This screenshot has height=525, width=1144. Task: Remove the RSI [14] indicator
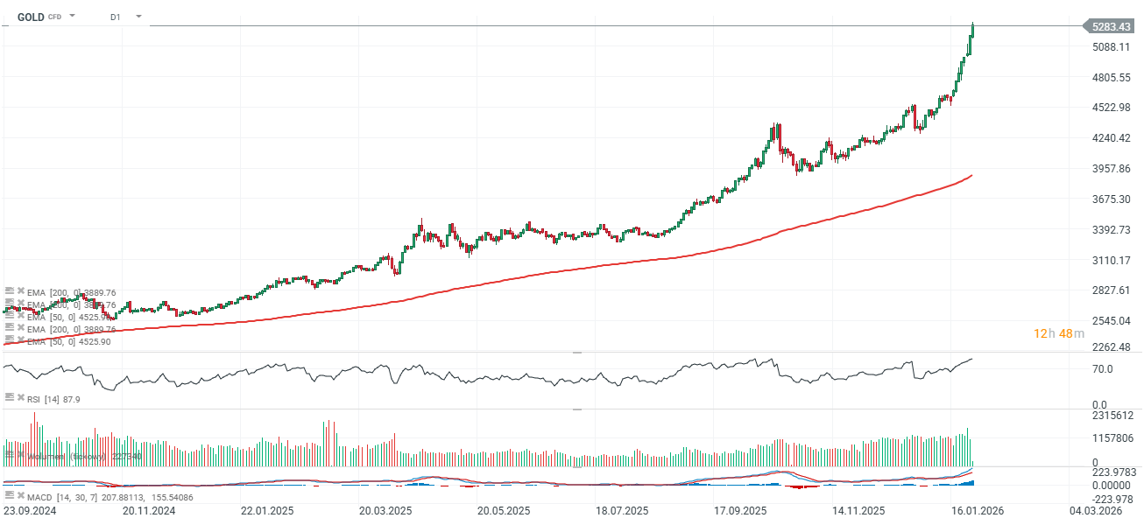coord(20,397)
